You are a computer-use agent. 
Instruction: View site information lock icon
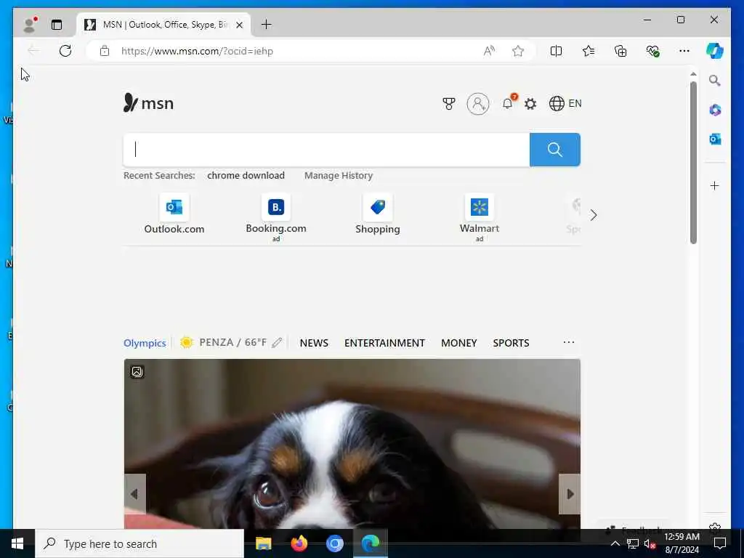point(105,51)
